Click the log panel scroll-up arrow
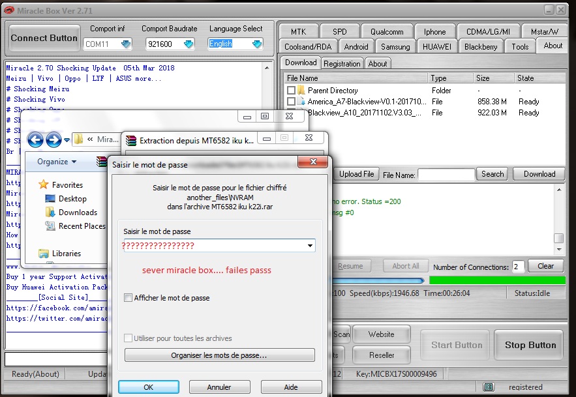Viewport: 576px width, 397px height. [267, 68]
